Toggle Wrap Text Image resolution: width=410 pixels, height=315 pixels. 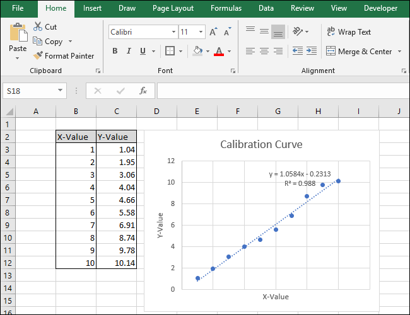pos(348,31)
